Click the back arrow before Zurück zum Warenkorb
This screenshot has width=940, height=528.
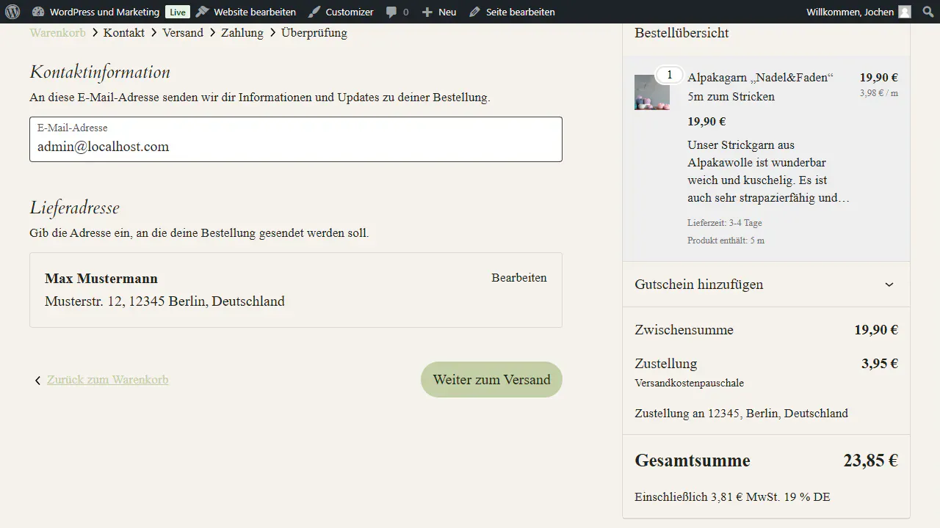tap(37, 381)
